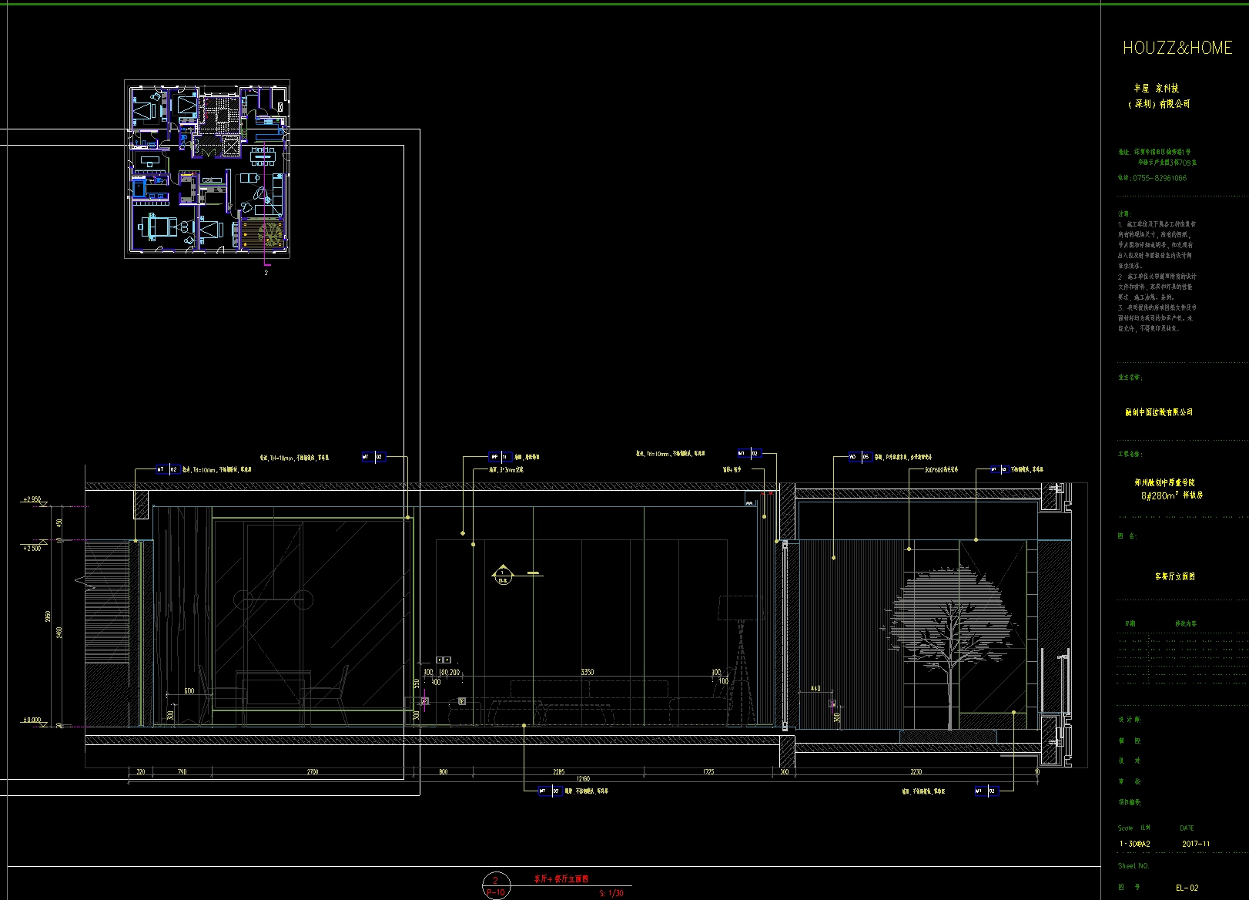Select the 320 bottom dimension
Viewport: 1249px width, 900px height.
click(141, 771)
